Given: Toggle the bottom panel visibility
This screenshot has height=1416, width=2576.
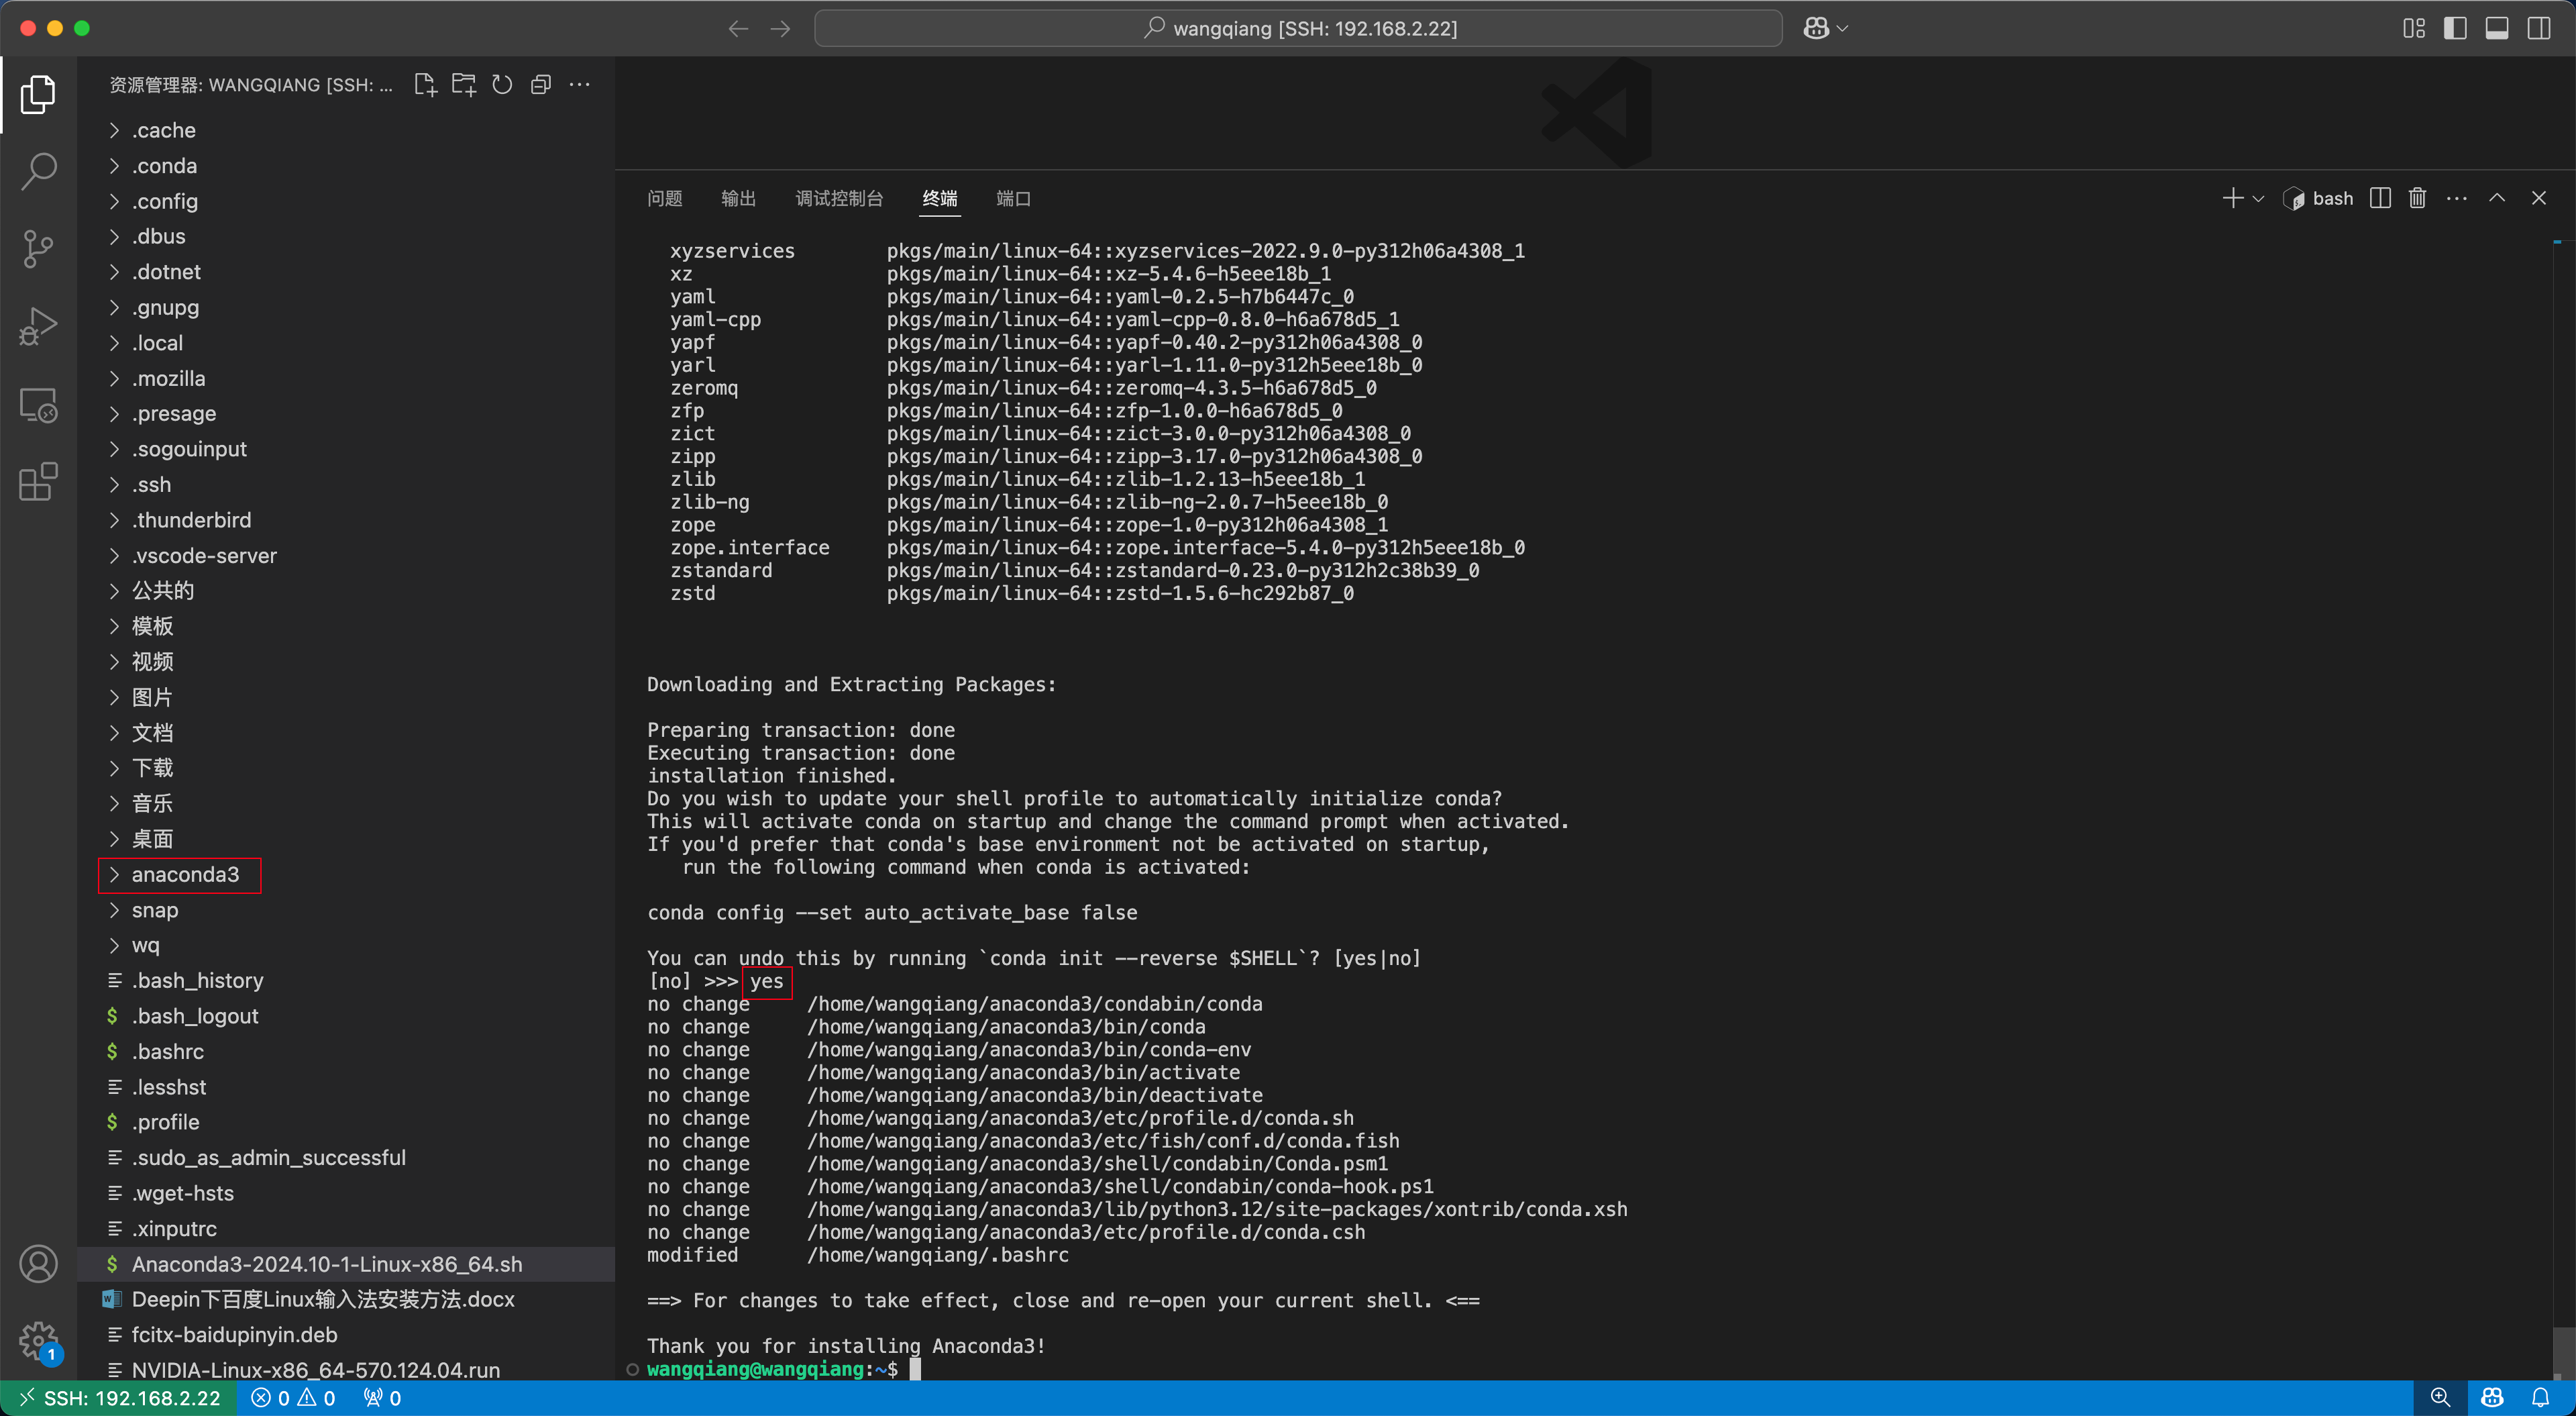Looking at the screenshot, I should pos(2497,28).
